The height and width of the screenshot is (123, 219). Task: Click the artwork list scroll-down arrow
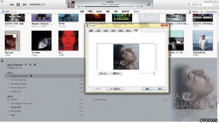point(156,69)
